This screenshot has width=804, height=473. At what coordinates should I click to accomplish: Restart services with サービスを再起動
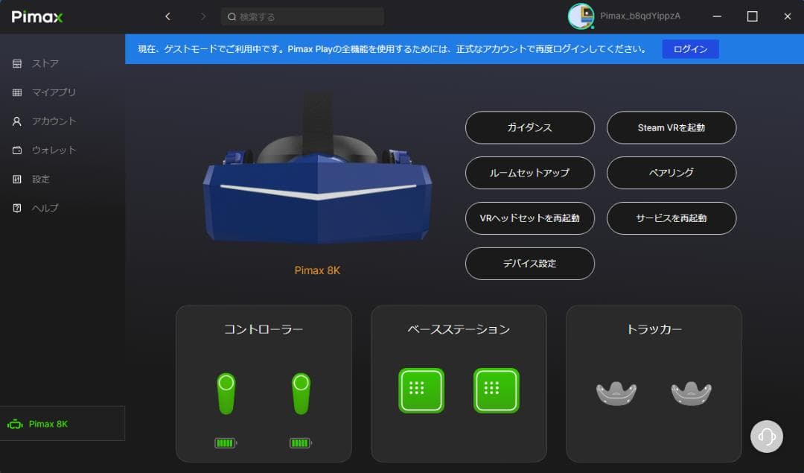click(x=672, y=218)
